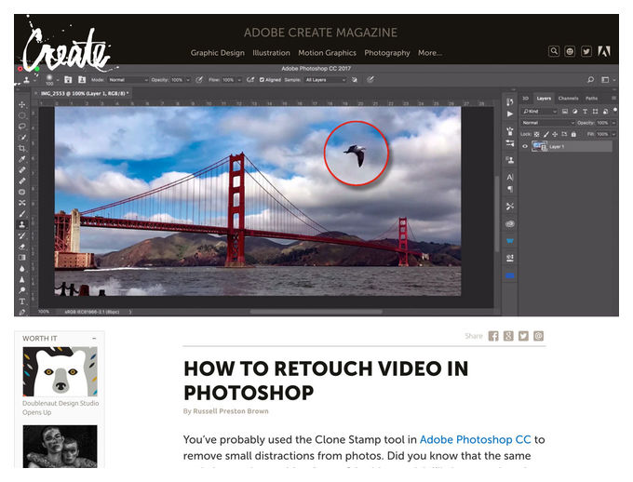633x482 pixels.
Task: Toggle the Aligned checkbox
Action: 262,80
